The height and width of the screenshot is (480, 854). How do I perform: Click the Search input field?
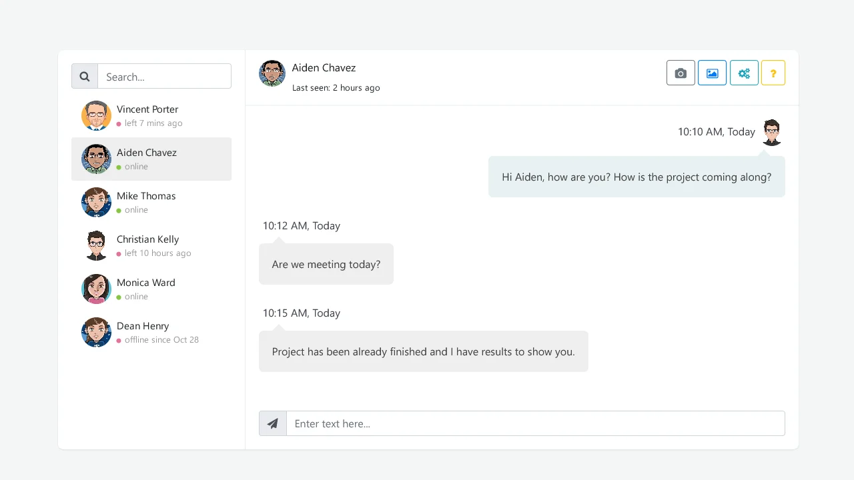click(x=164, y=76)
